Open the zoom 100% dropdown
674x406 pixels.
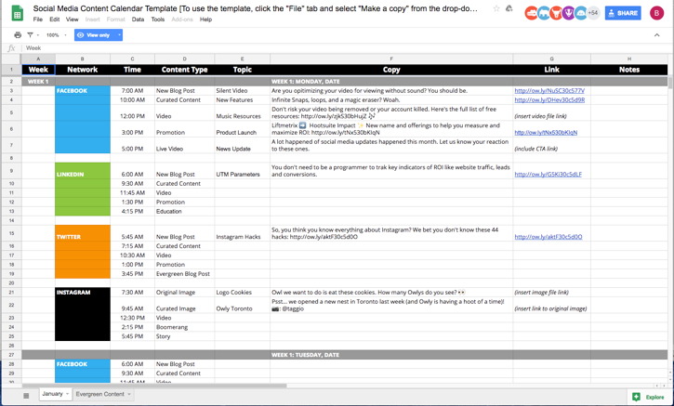click(x=57, y=35)
